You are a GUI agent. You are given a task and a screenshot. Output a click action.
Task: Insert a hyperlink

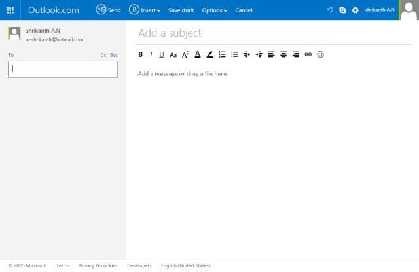click(x=308, y=54)
